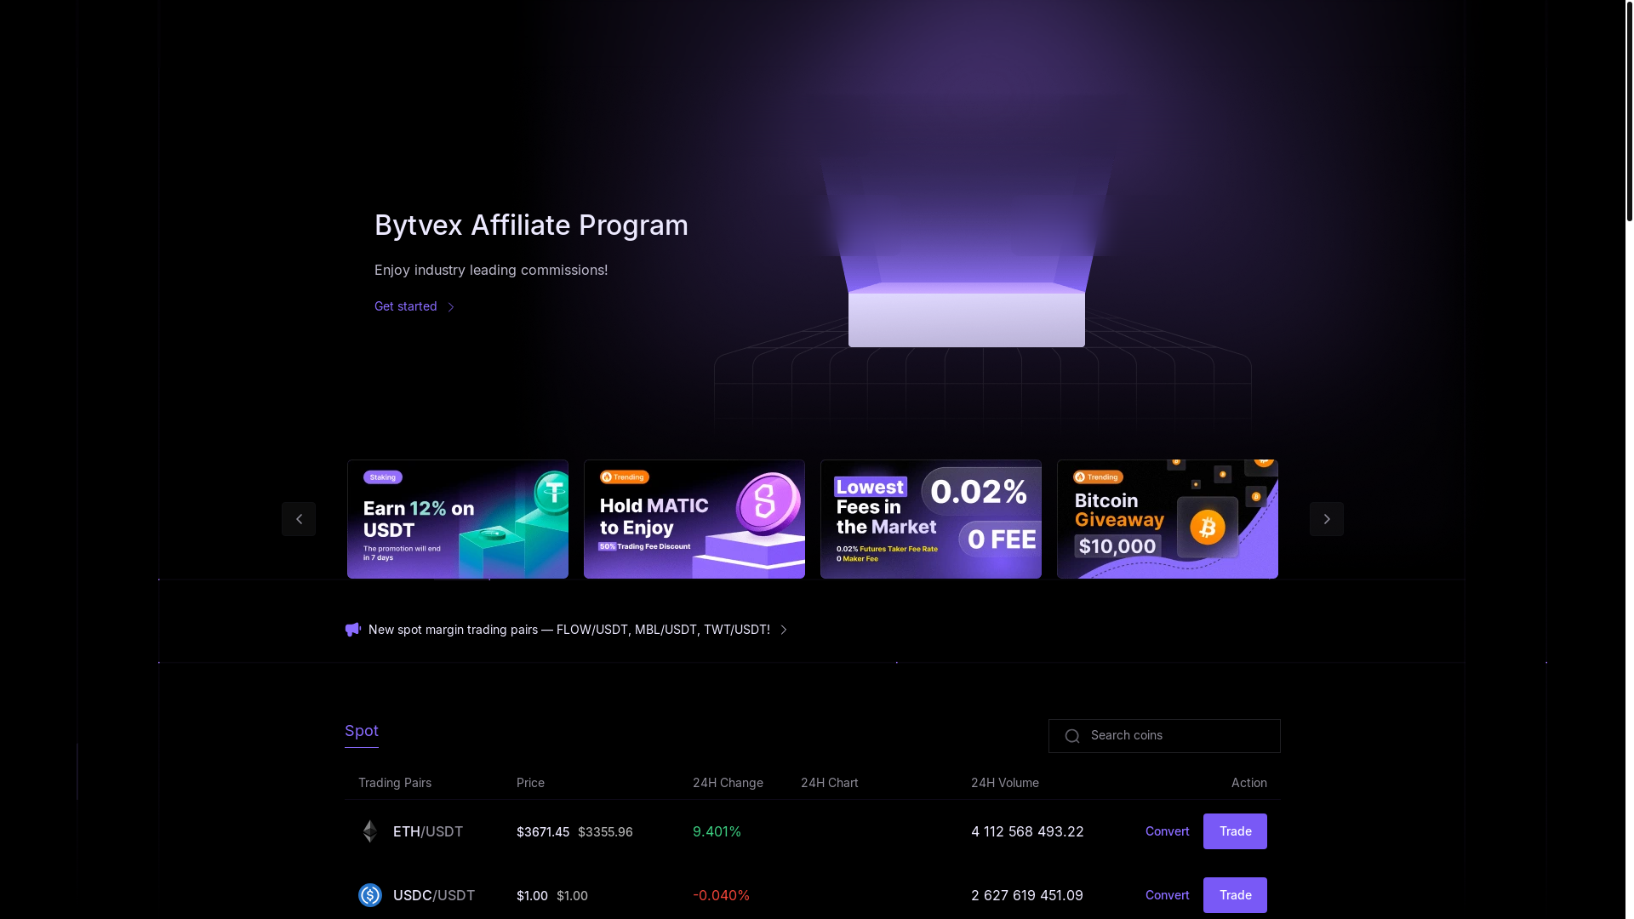
Task: Click Convert for ETH/USDT
Action: [x=1168, y=831]
